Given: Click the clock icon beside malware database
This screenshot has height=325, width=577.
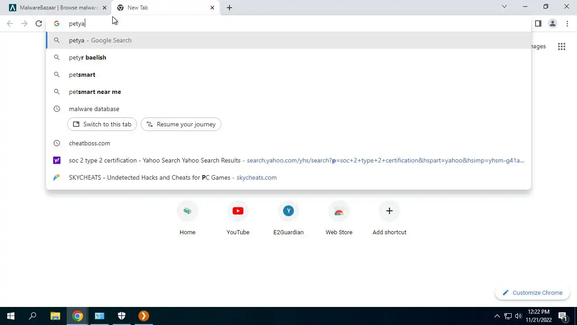Looking at the screenshot, I should [57, 109].
